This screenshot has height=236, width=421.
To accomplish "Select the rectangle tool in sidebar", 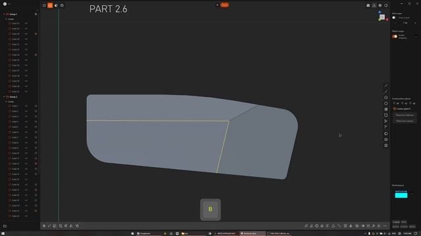I will click(386, 115).
